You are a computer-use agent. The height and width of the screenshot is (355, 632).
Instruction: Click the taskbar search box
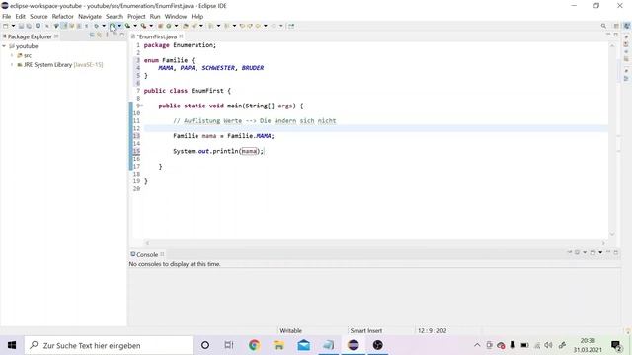(109, 345)
